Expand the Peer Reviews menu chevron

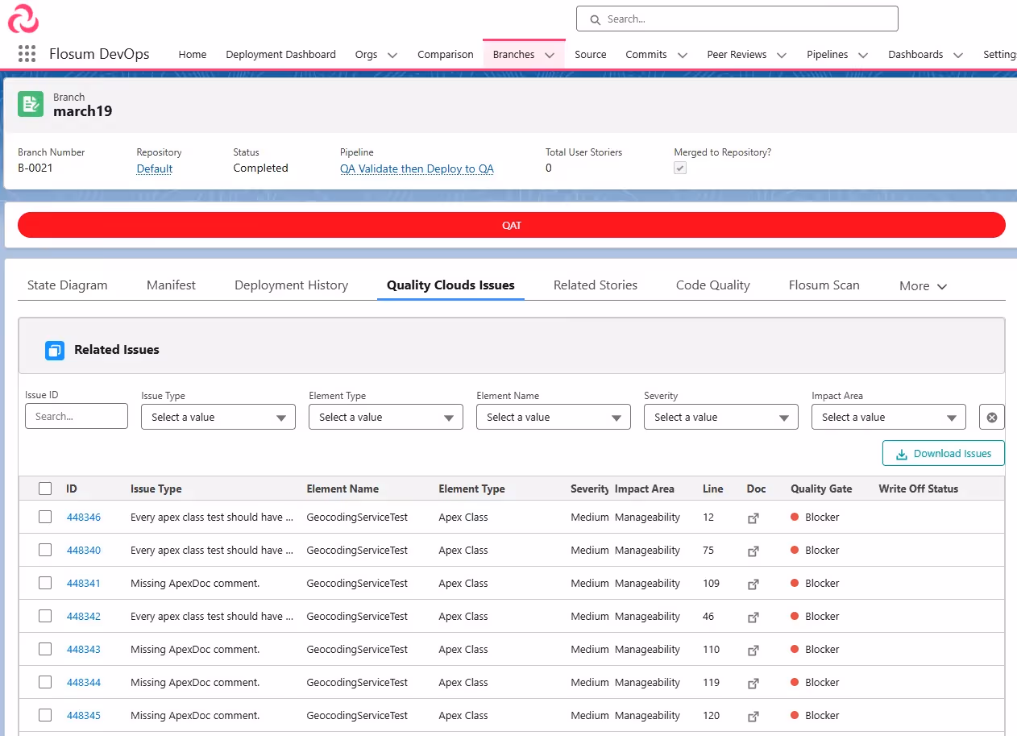pos(782,55)
